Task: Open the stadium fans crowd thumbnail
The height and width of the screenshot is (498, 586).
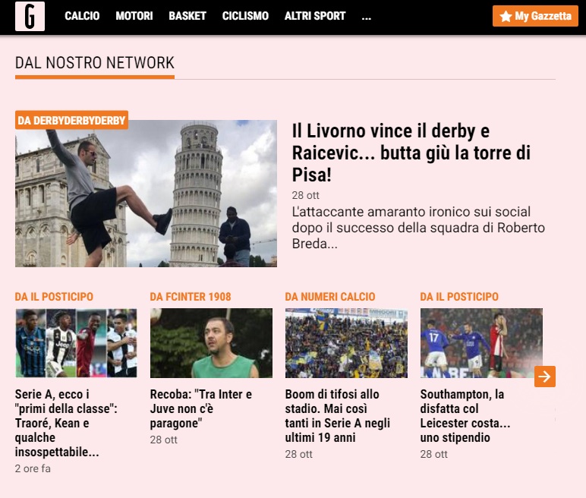Action: tap(346, 343)
